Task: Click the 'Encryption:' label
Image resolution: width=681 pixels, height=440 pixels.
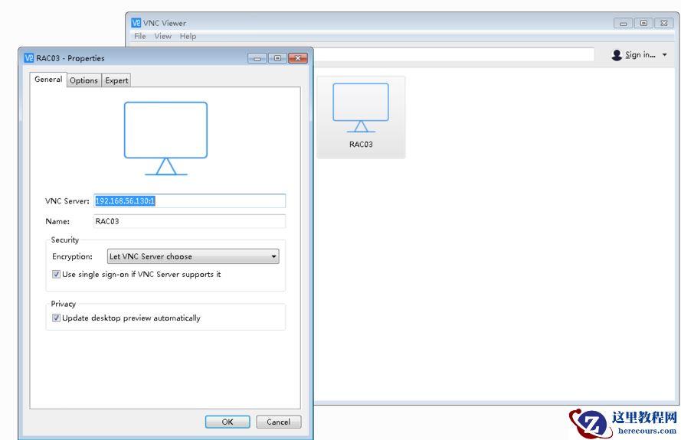Action: click(72, 256)
